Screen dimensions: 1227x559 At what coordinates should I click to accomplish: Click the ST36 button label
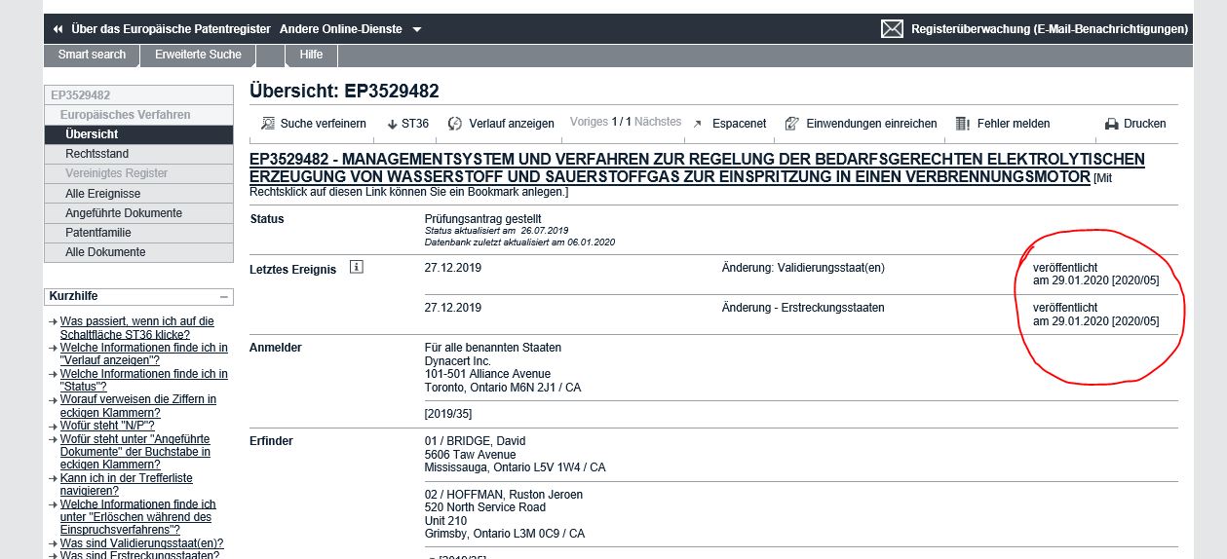[x=415, y=124]
